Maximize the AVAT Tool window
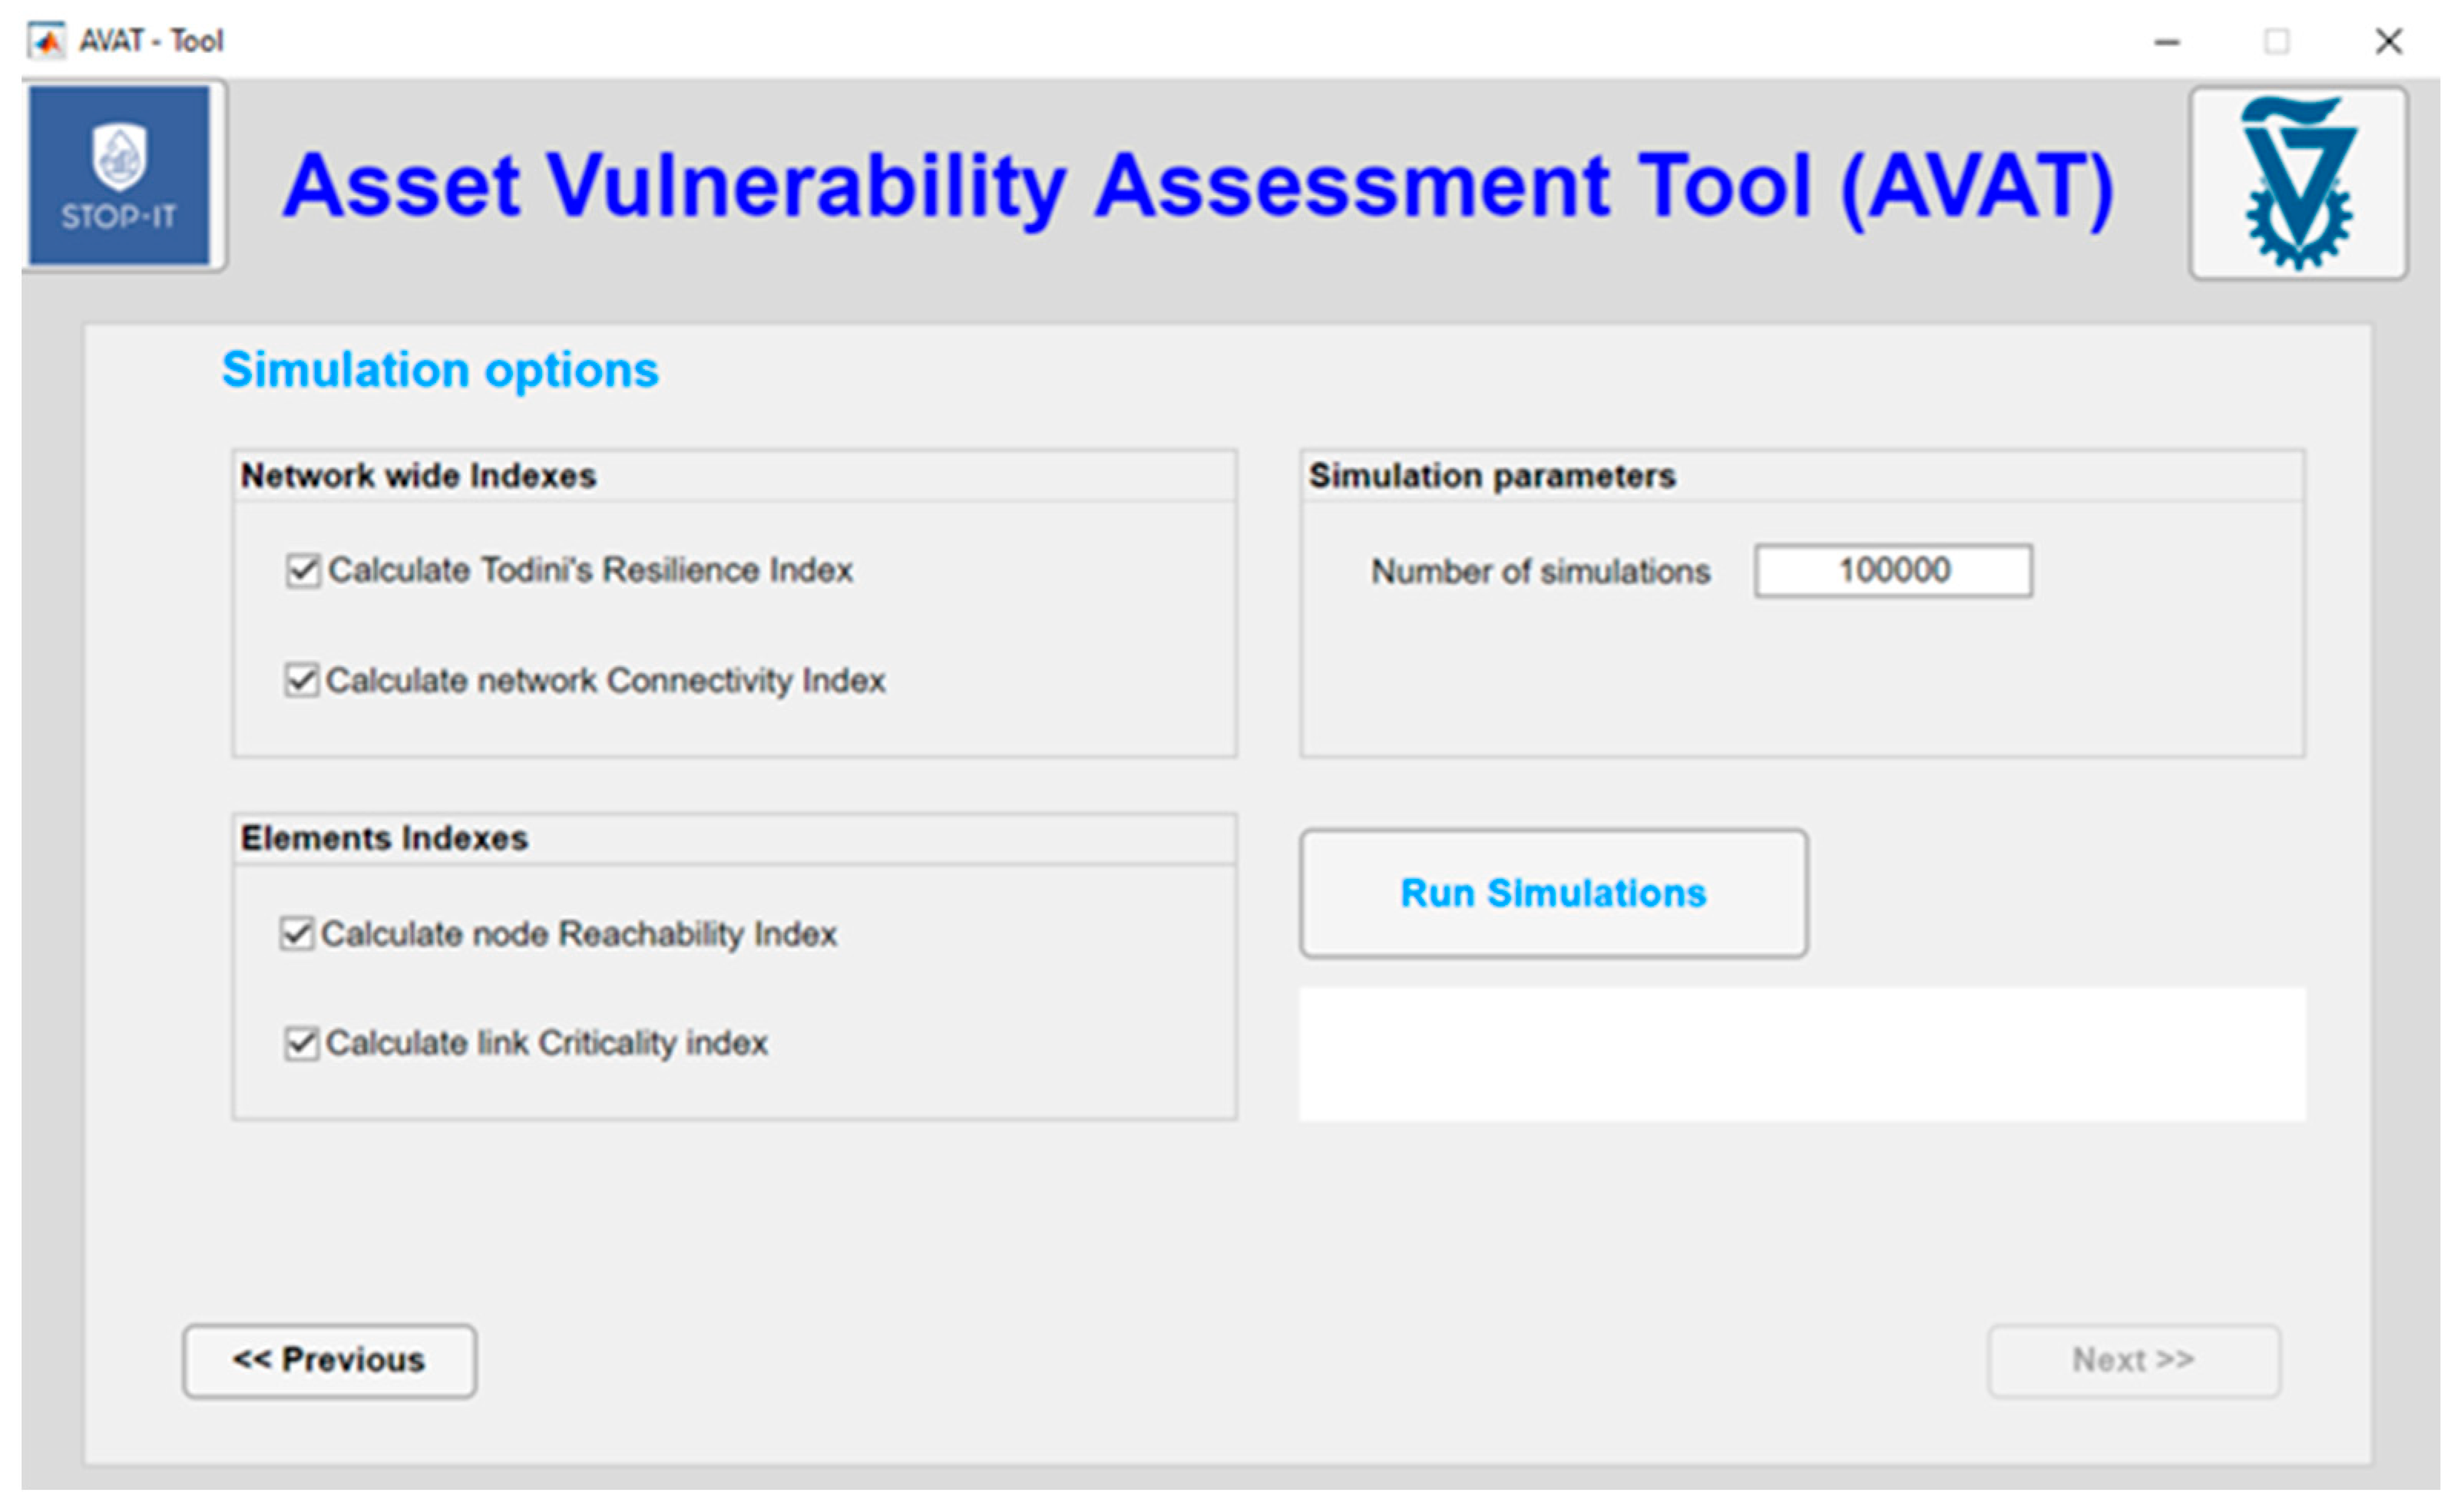Image resolution: width=2454 pixels, height=1512 pixels. point(2277,42)
